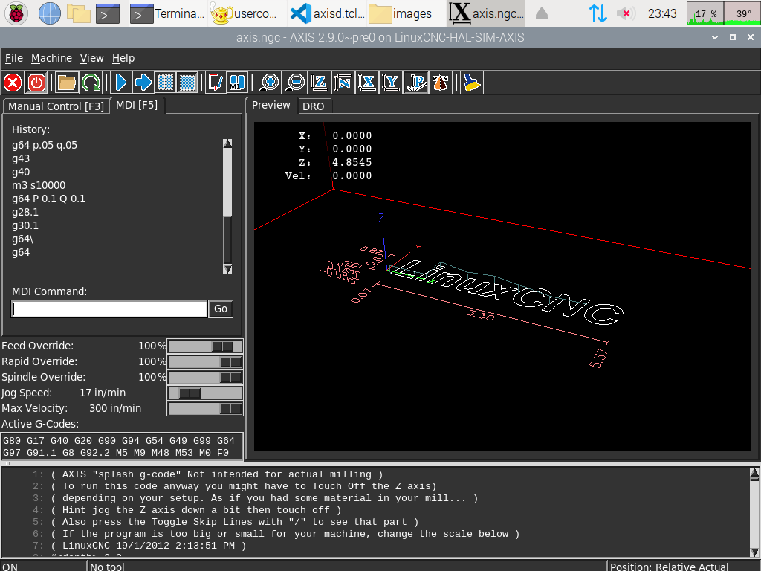Switch to the userco... taskbar window

(x=245, y=13)
